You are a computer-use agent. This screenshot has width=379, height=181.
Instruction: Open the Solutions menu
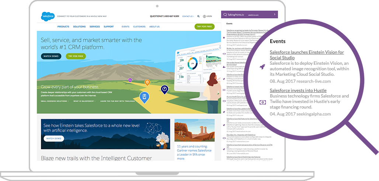[79, 26]
